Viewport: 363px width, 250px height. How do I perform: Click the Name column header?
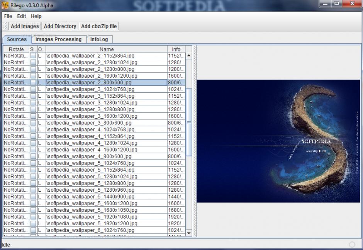click(x=107, y=49)
